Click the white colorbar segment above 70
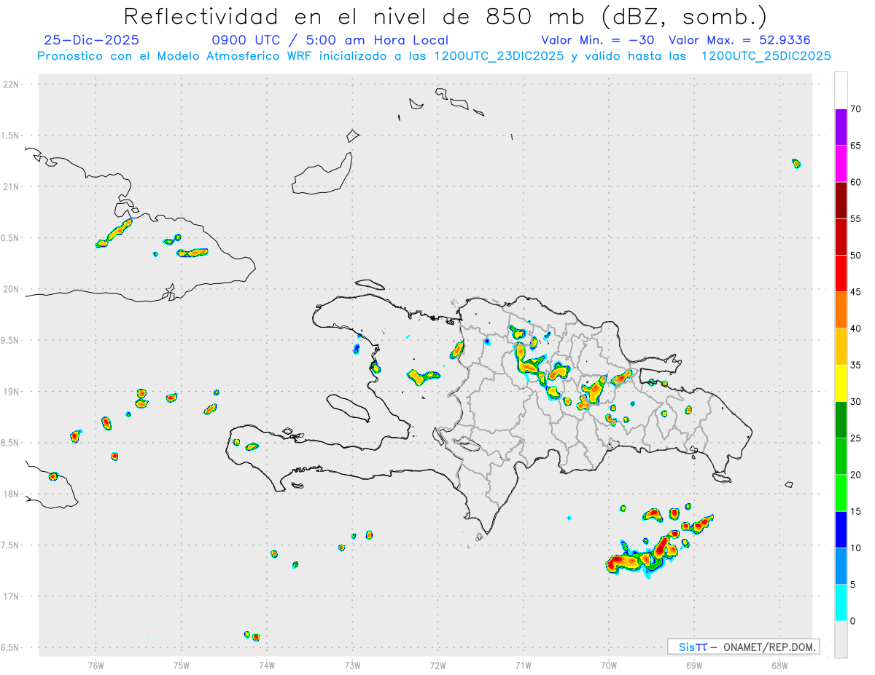The width and height of the screenshot is (875, 675). pos(841,90)
